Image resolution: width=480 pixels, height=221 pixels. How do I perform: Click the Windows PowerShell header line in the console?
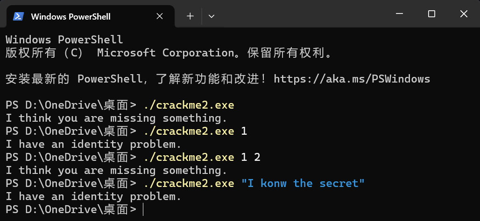point(64,40)
